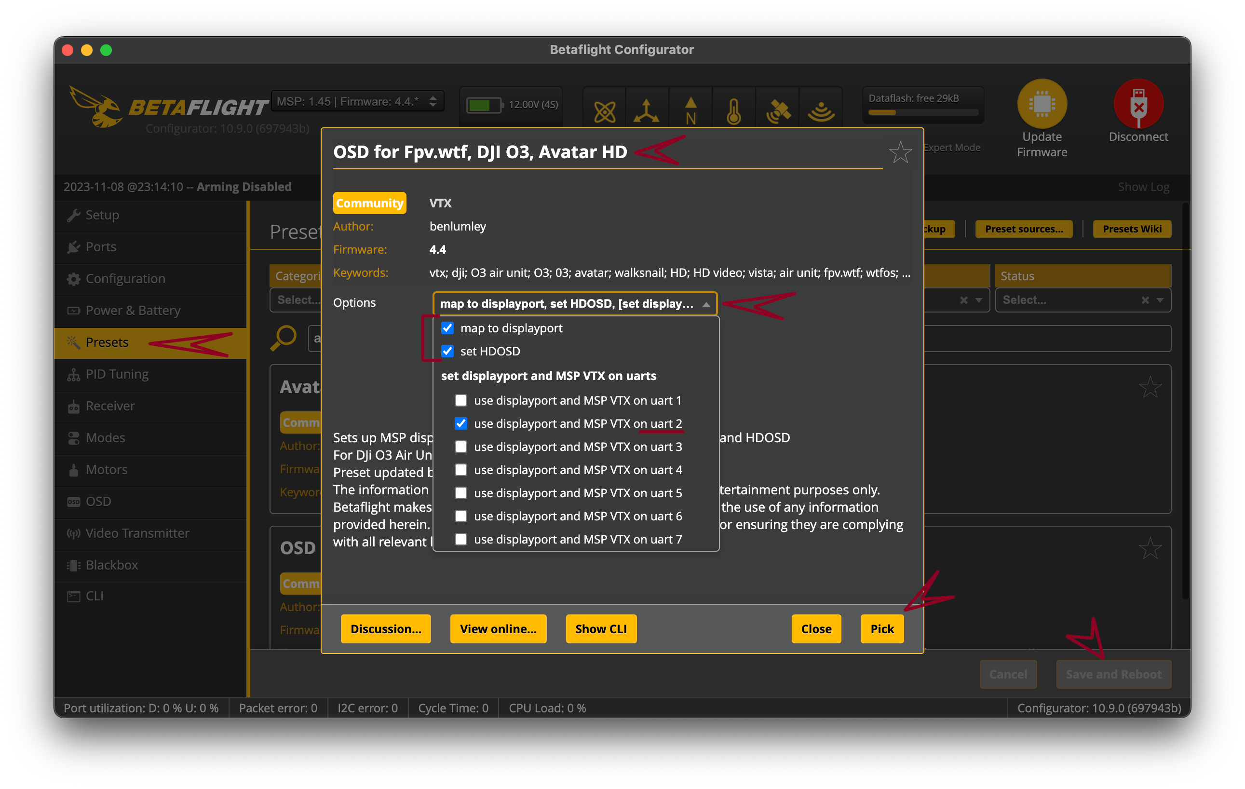Click the Ports plug icon

(x=73, y=247)
